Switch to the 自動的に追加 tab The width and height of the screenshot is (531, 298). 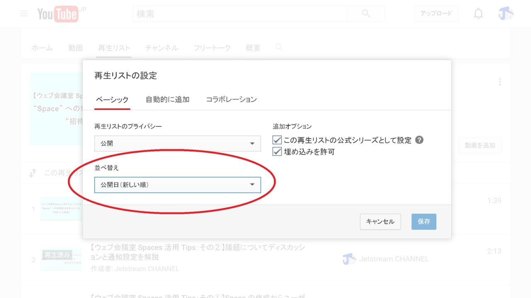click(167, 99)
